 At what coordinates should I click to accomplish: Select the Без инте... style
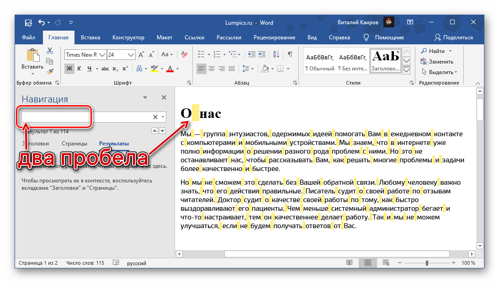(353, 62)
